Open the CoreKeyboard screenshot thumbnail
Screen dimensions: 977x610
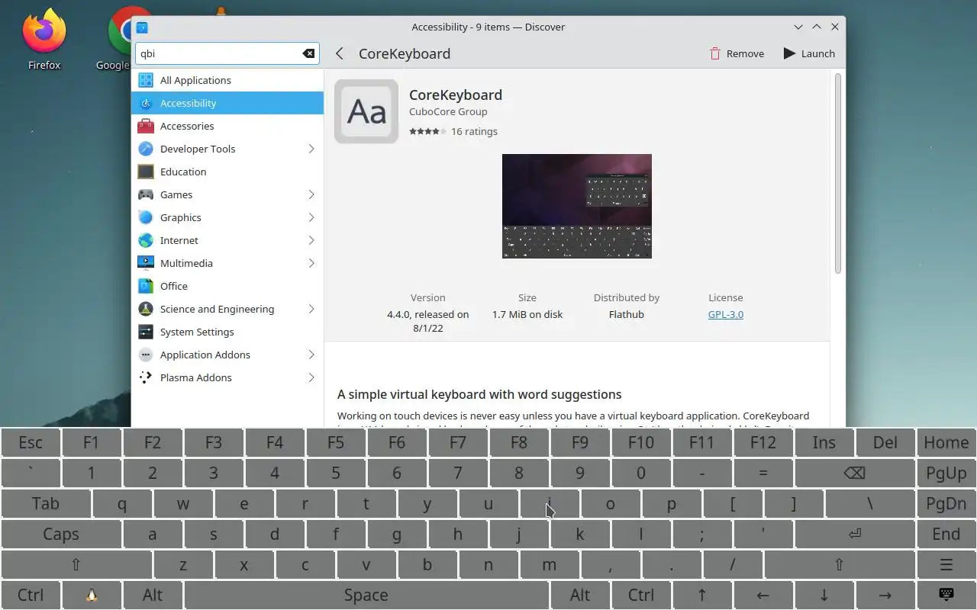[x=577, y=206]
